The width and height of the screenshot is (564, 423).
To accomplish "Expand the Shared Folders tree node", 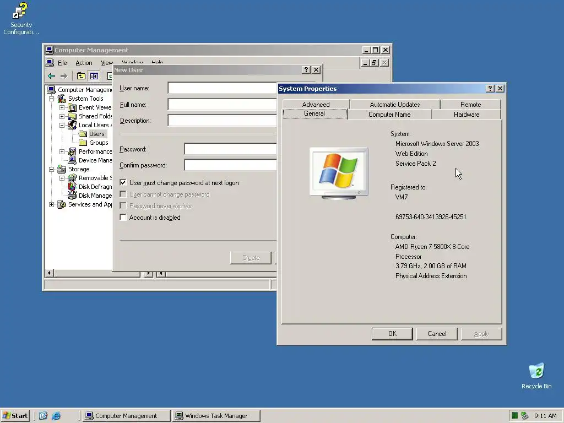I will point(62,116).
